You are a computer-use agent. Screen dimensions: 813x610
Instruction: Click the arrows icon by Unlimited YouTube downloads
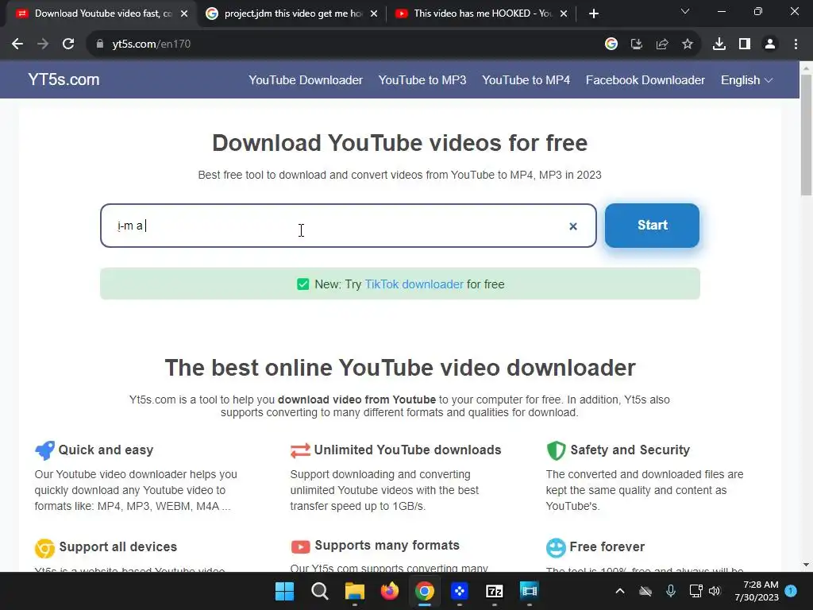300,450
